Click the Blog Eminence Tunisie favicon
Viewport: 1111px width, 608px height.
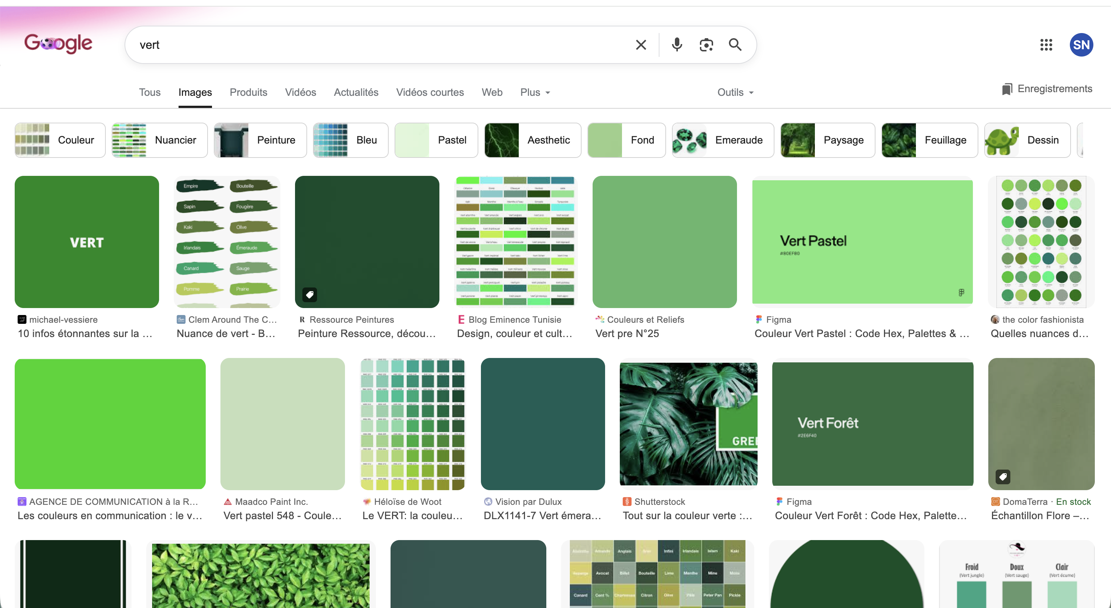pos(461,319)
